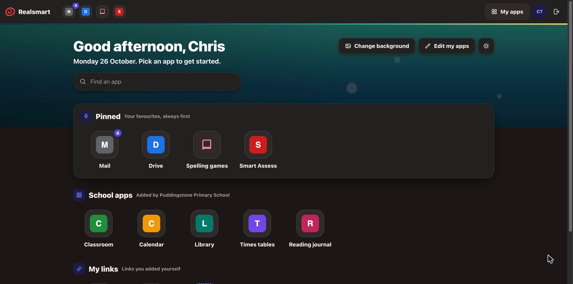Click the School apps section heading
Viewport: 573px width, 284px height.
pyautogui.click(x=110, y=195)
